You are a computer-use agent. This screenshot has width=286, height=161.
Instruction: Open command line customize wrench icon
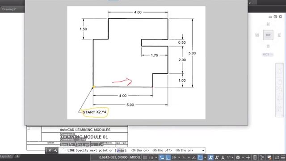pos(55,150)
